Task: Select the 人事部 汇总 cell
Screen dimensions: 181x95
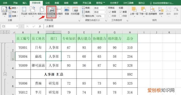Action: click(x=54, y=74)
